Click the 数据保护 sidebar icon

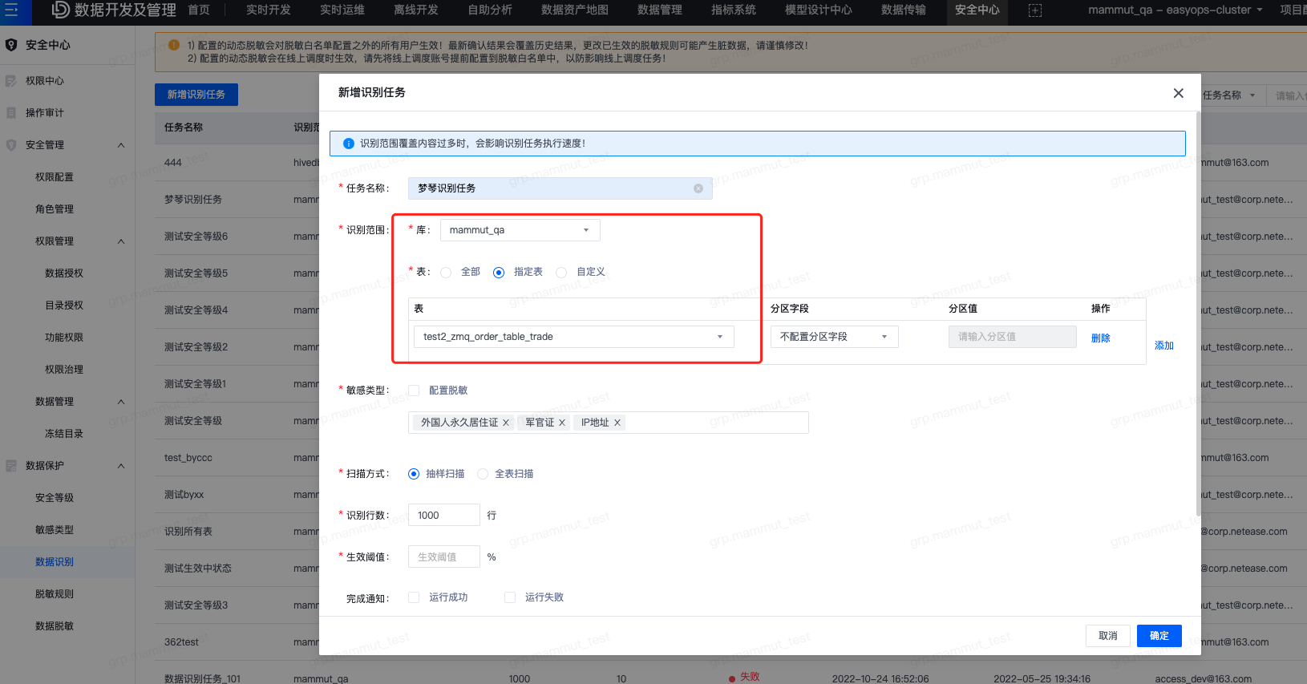(11, 466)
